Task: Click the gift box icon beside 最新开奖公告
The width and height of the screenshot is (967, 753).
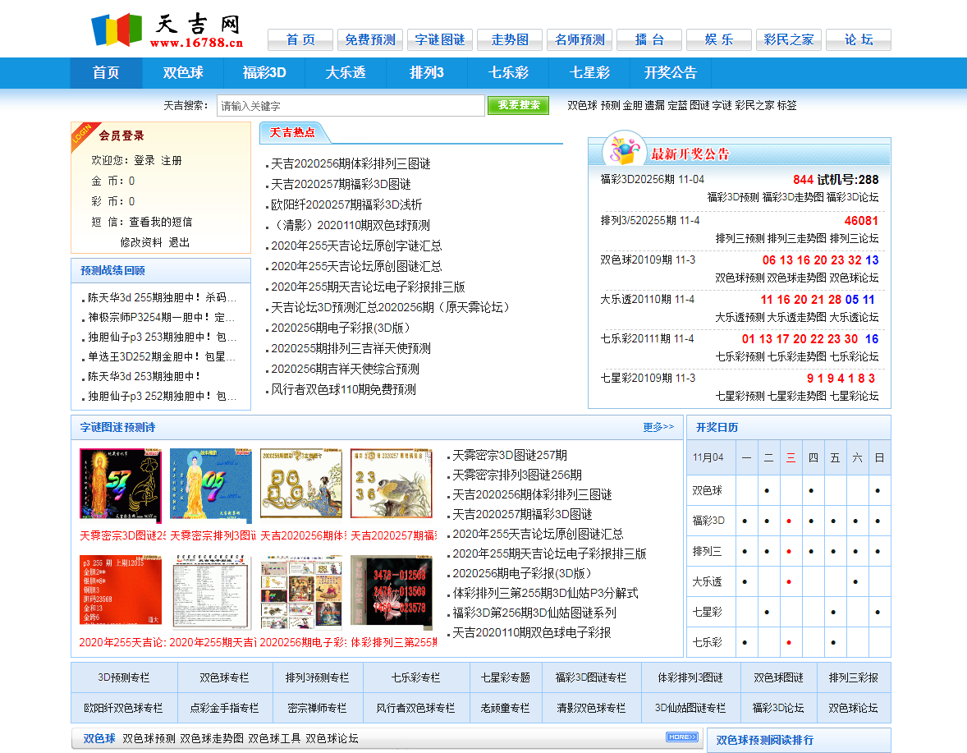Action: coord(623,152)
